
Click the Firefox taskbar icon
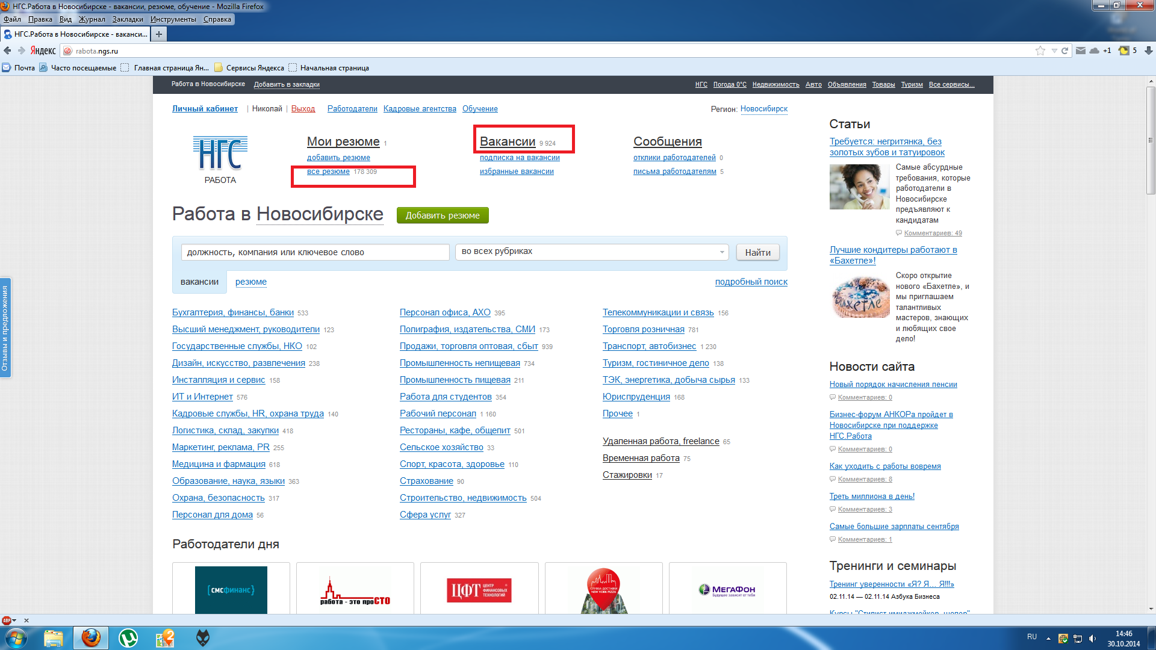[91, 638]
